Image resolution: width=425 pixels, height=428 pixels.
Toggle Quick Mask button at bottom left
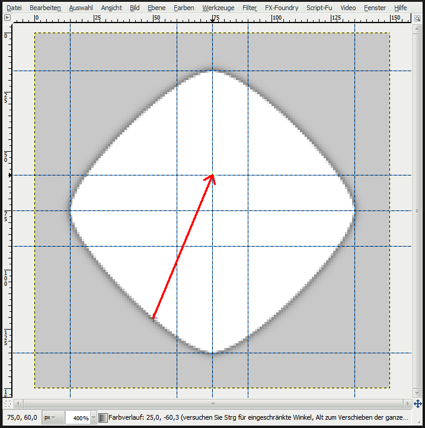[8, 403]
